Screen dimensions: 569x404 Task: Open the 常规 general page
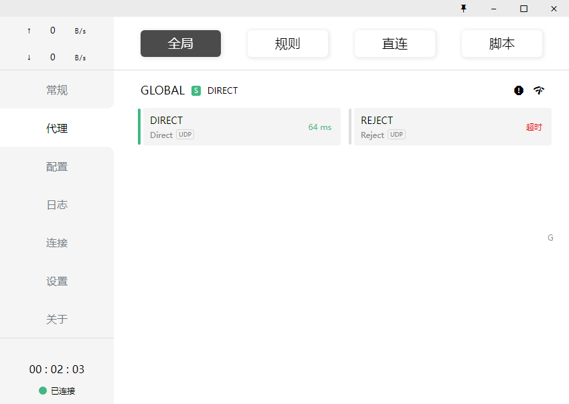coord(57,90)
